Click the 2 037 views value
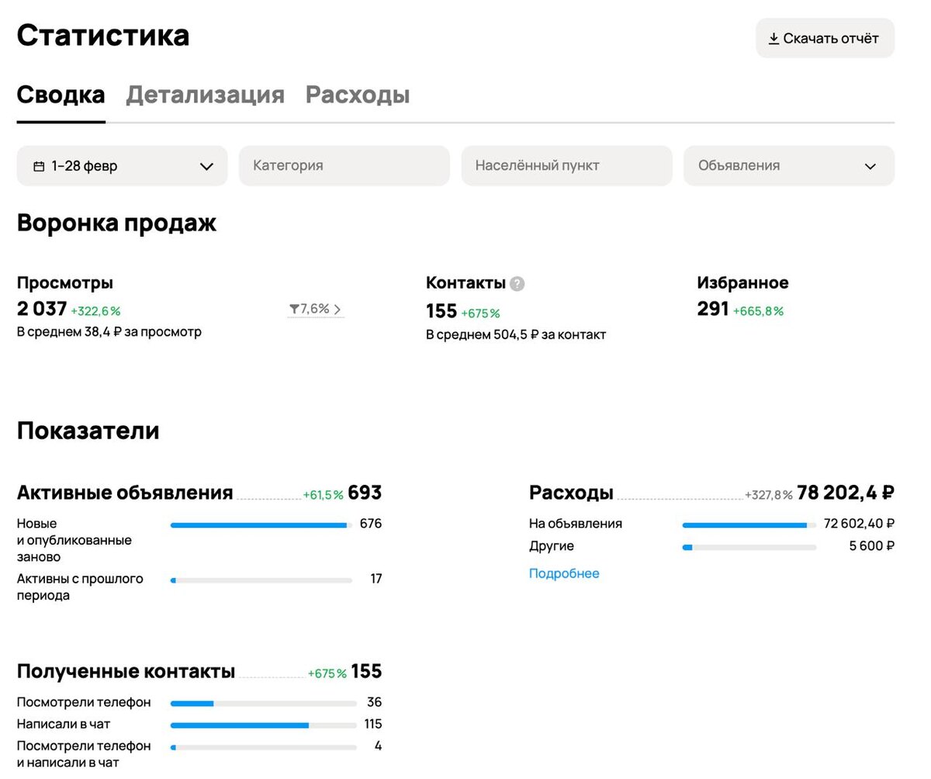The image size is (931, 779). (42, 309)
